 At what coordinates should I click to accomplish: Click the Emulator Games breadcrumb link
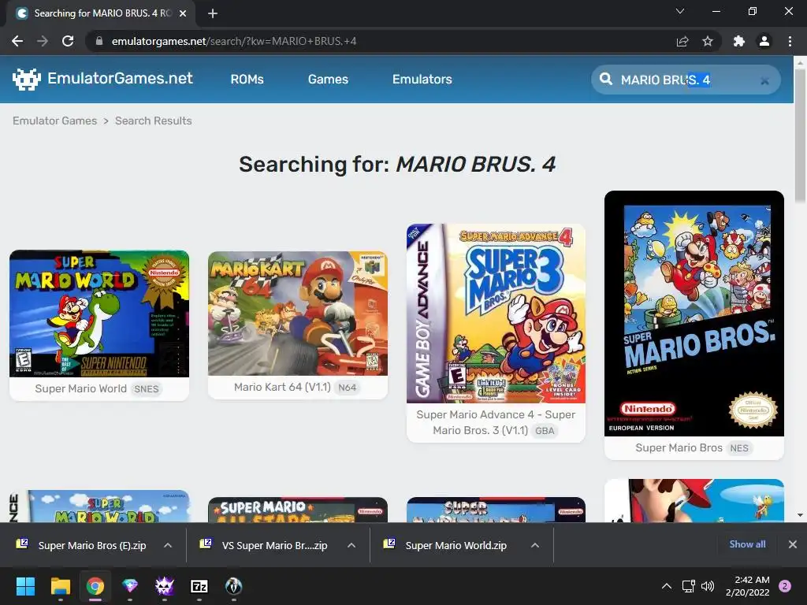pos(54,121)
